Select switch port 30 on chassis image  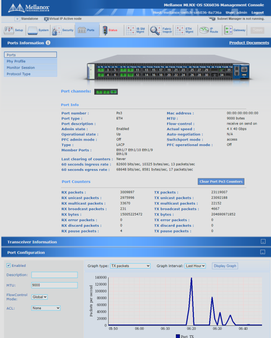pyautogui.click(x=207, y=75)
